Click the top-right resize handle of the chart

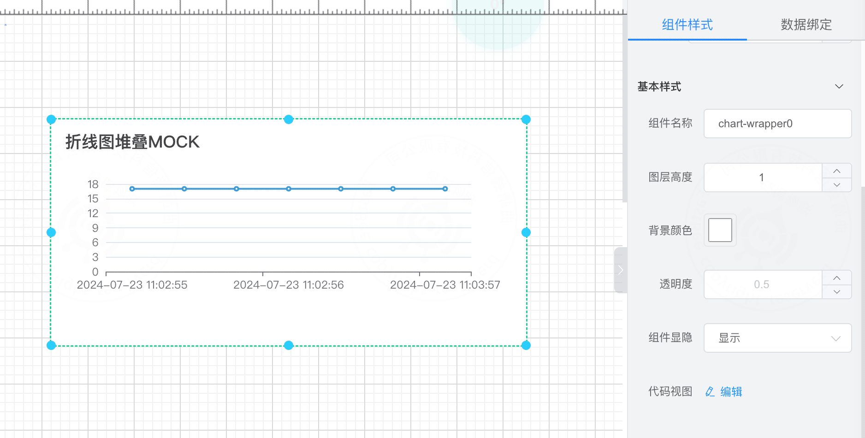tap(526, 119)
